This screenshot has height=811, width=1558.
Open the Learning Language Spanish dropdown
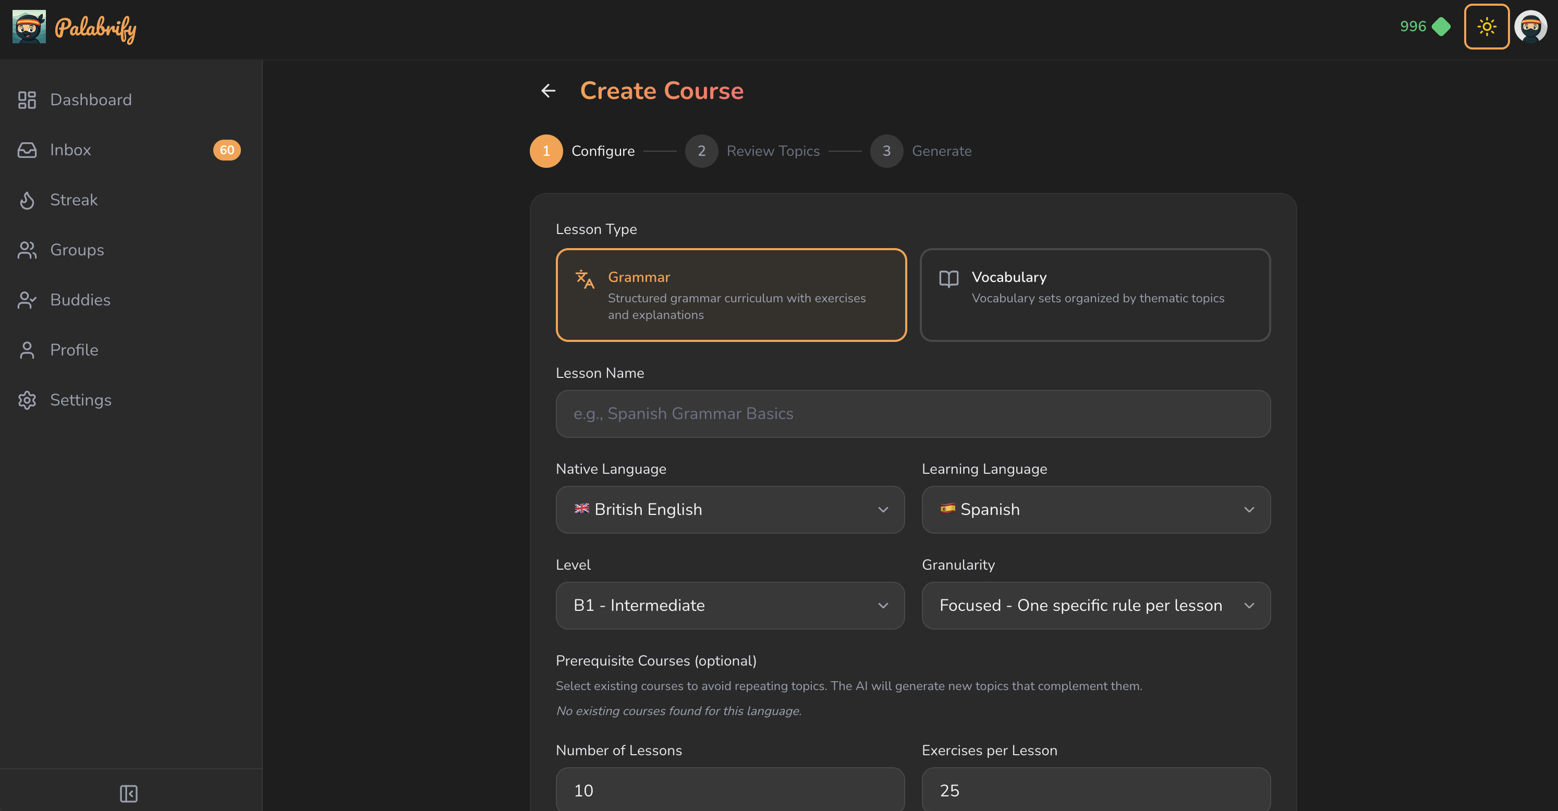(1096, 510)
